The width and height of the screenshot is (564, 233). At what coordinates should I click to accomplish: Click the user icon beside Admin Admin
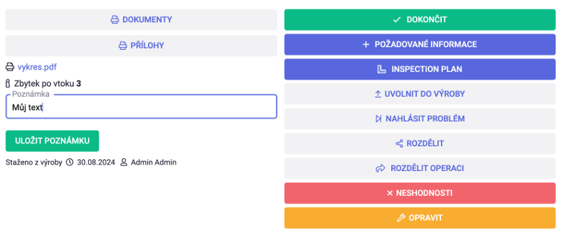[x=124, y=162]
